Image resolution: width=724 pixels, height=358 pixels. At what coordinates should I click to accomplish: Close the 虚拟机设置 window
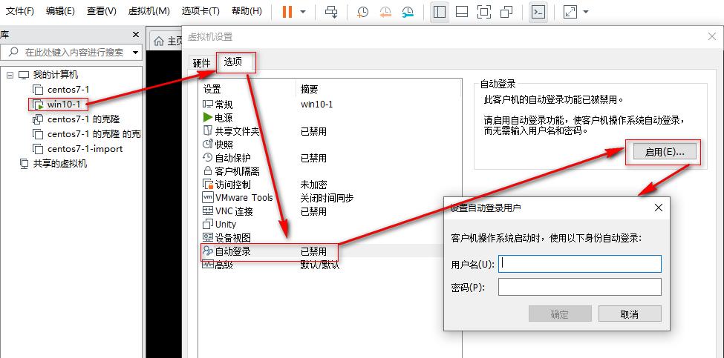[x=712, y=36]
